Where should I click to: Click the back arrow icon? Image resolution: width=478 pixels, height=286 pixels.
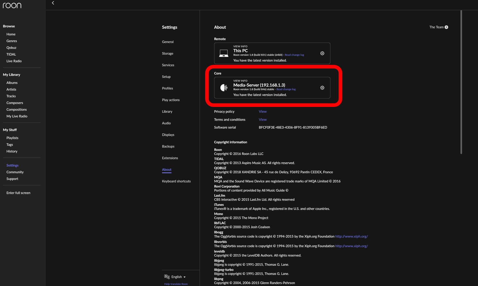(x=53, y=3)
